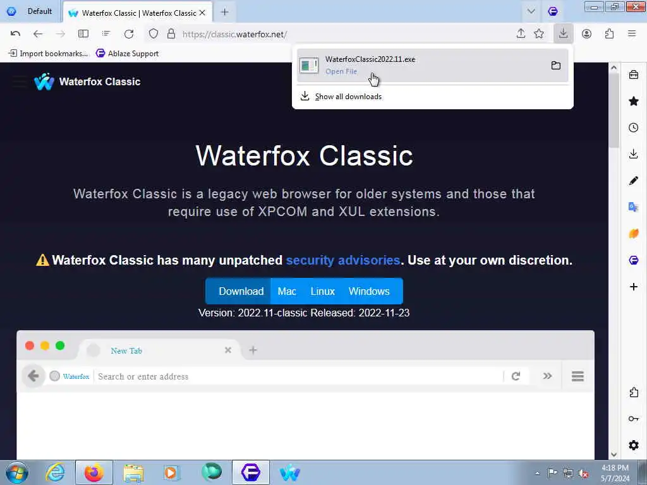Screen dimensions: 647x485
Task: Click the Open File link for the download
Action: click(341, 71)
